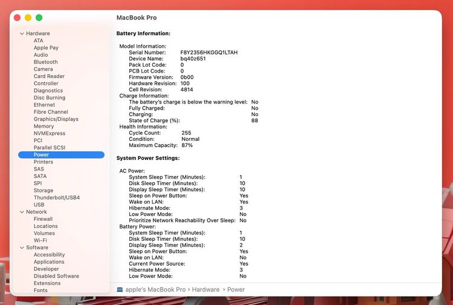453x305 pixels.
Task: Click the Current Power Source label
Action: click(x=157, y=264)
